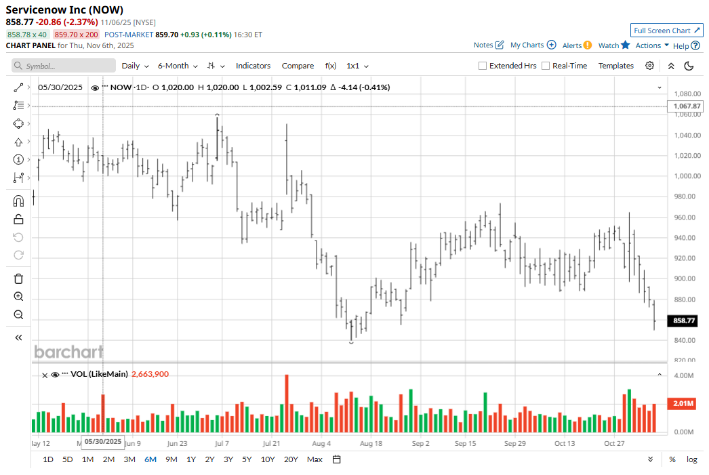Open chart settings gear

point(650,66)
